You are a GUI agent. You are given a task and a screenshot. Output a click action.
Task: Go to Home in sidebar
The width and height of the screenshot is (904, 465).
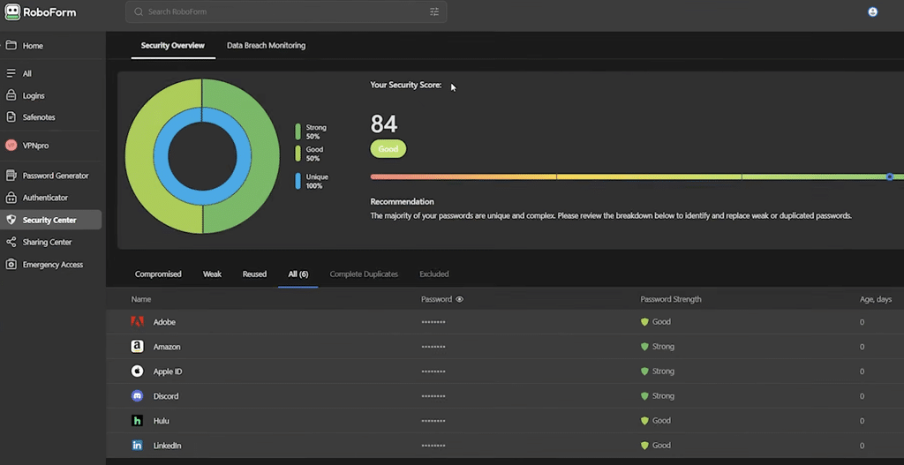(x=52, y=46)
